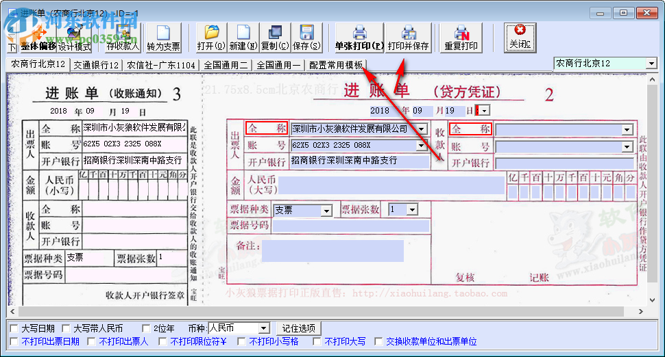The image size is (665, 357).
Task: Click the 备注 remarks text field
Action: point(332,251)
